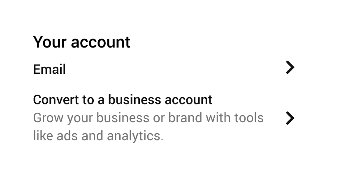Open Email using its right-pointing arrow icon

click(290, 67)
